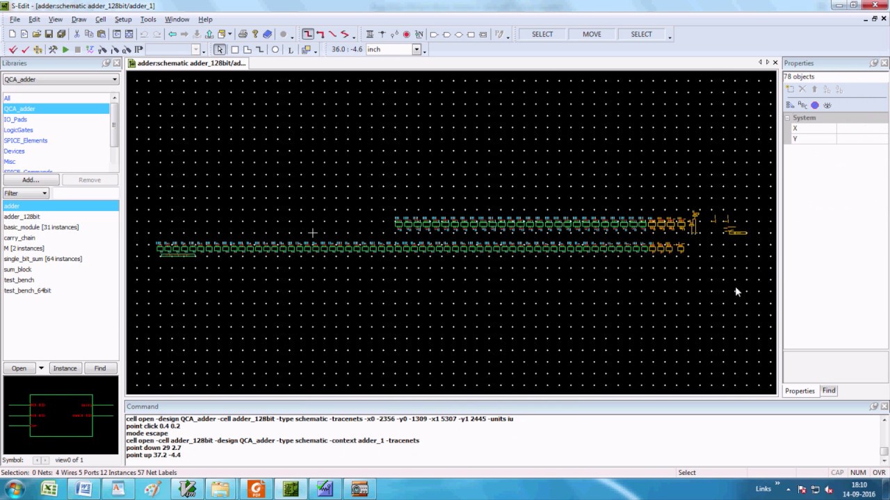Image resolution: width=890 pixels, height=500 pixels.
Task: Open Excel from the taskbar
Action: (49, 489)
